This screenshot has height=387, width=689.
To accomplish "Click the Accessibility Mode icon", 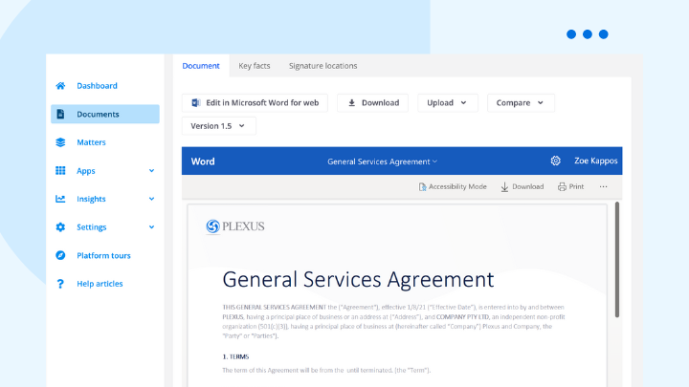I will coord(422,187).
